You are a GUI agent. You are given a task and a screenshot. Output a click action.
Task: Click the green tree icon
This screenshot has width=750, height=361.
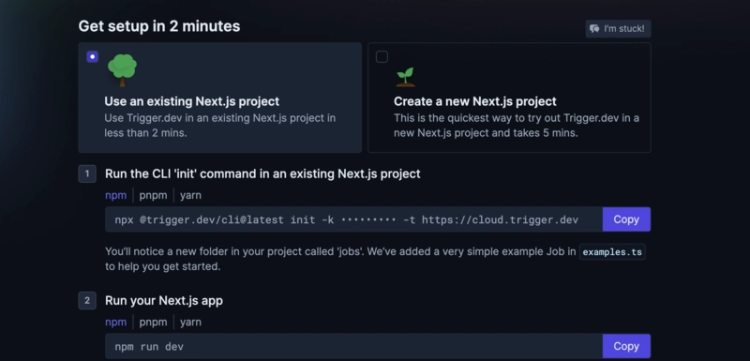pyautogui.click(x=123, y=69)
